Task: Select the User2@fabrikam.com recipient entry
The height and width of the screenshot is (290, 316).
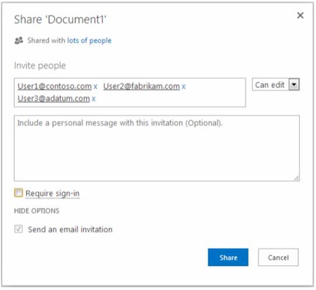Action: [141, 87]
